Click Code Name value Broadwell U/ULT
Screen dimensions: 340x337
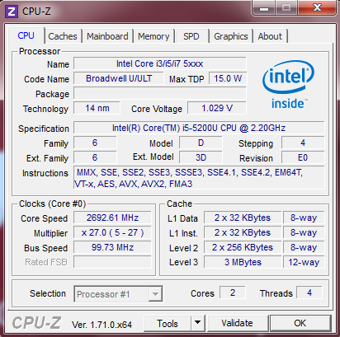[x=119, y=78]
